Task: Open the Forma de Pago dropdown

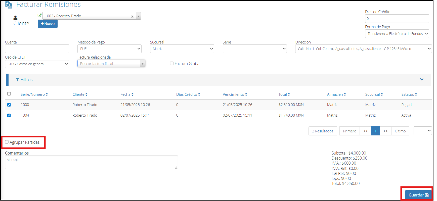Action: (397, 34)
